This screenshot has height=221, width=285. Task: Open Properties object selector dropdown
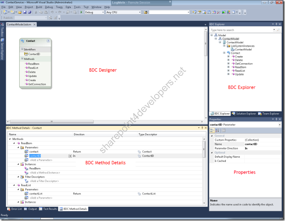280,125
